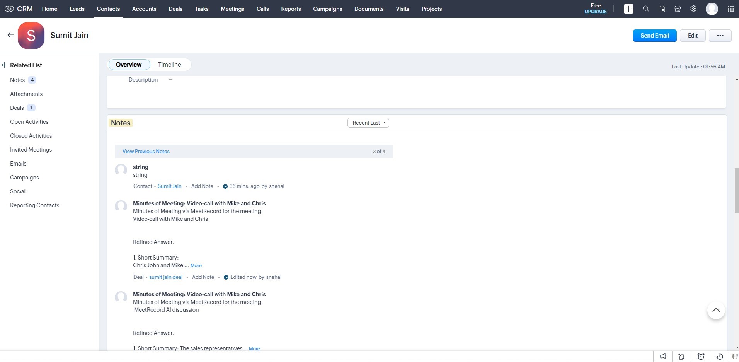Click the CRM logo icon
This screenshot has width=739, height=362.
pyautogui.click(x=9, y=9)
